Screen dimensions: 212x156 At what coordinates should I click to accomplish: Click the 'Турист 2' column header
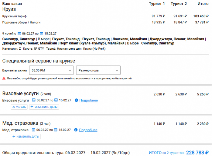coord(179,4)
